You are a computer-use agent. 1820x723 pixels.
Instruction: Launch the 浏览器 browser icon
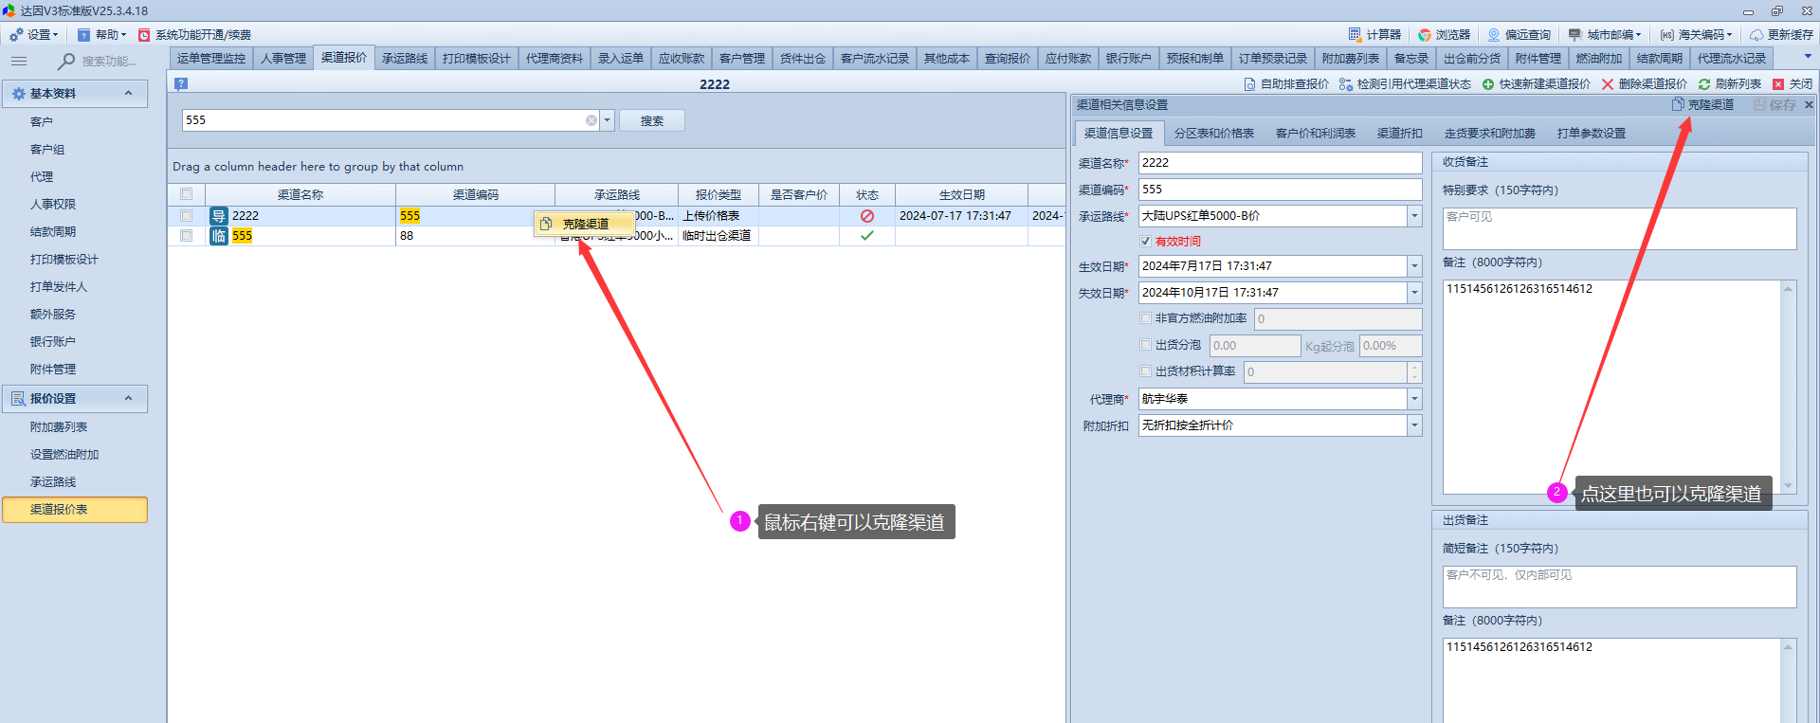point(1425,34)
